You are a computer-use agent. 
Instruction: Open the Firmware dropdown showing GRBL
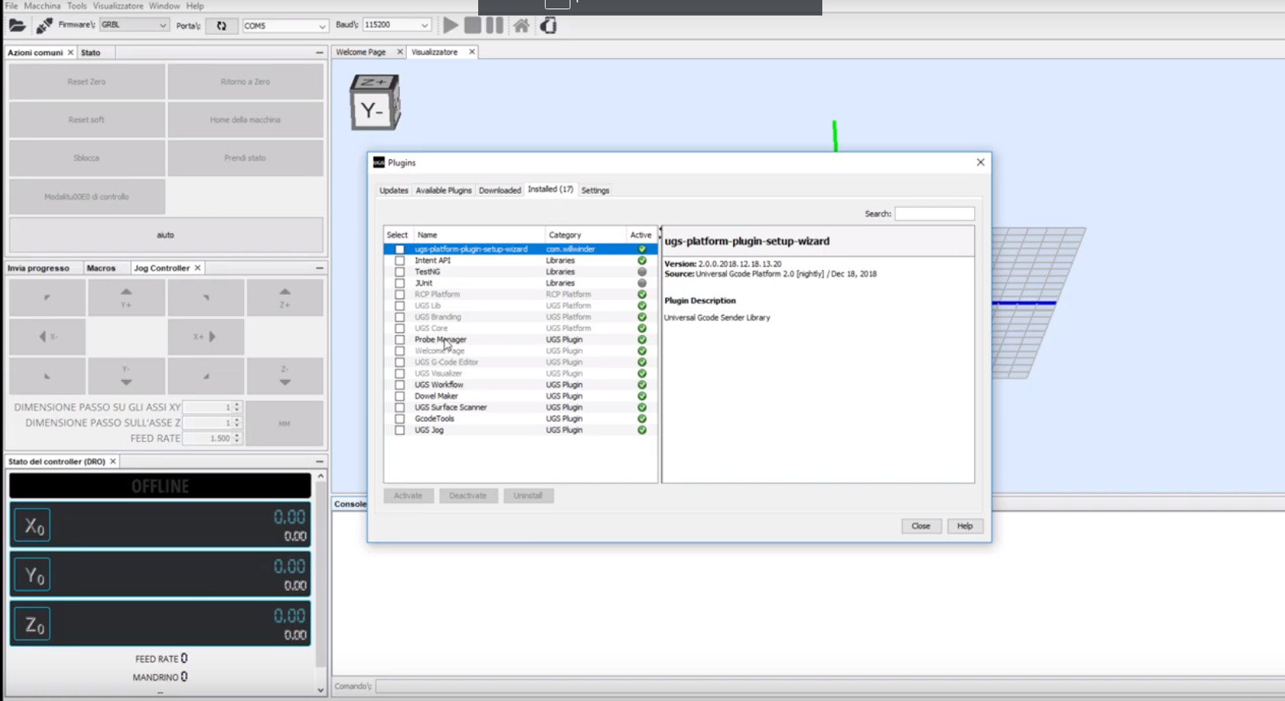pos(134,25)
